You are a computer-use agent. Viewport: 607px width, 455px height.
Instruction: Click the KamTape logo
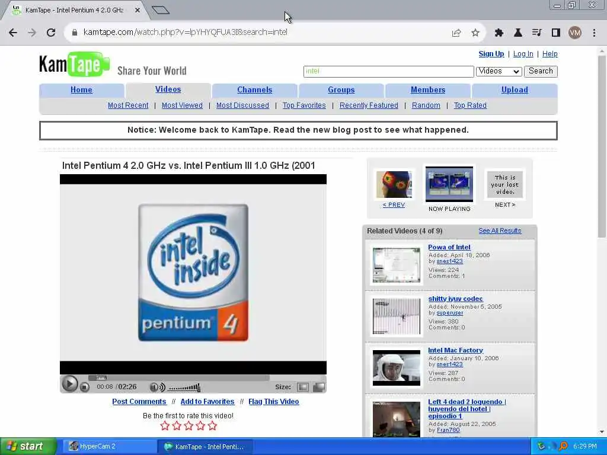[x=74, y=64]
